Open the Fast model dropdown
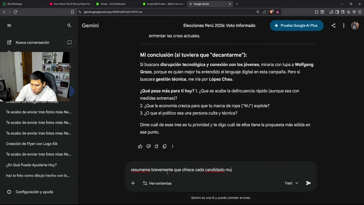Viewport: 364px width, 205px height. [291, 183]
